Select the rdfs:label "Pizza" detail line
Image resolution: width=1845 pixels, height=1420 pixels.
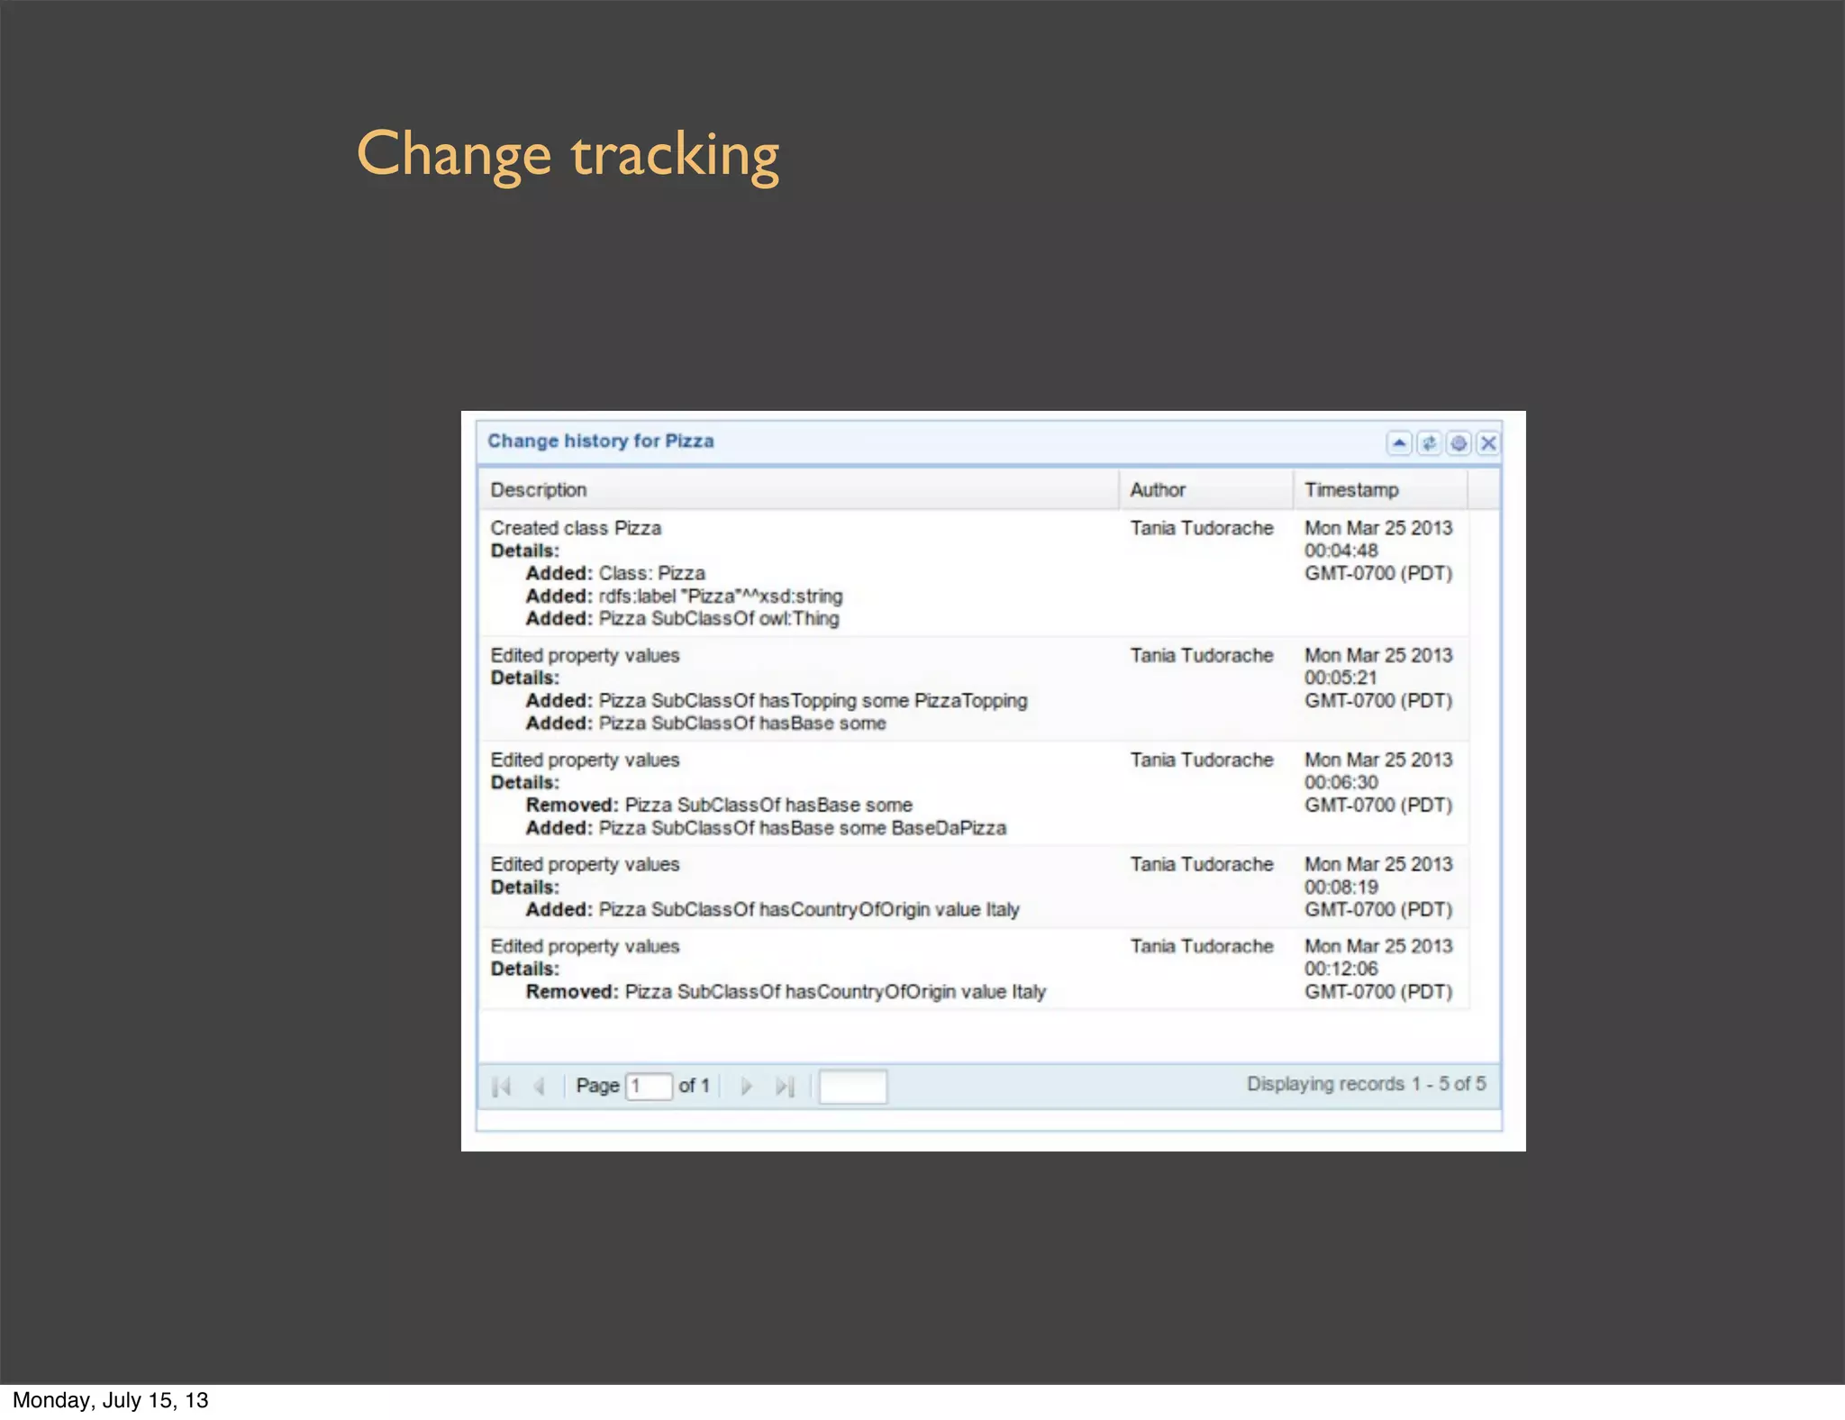pos(685,596)
